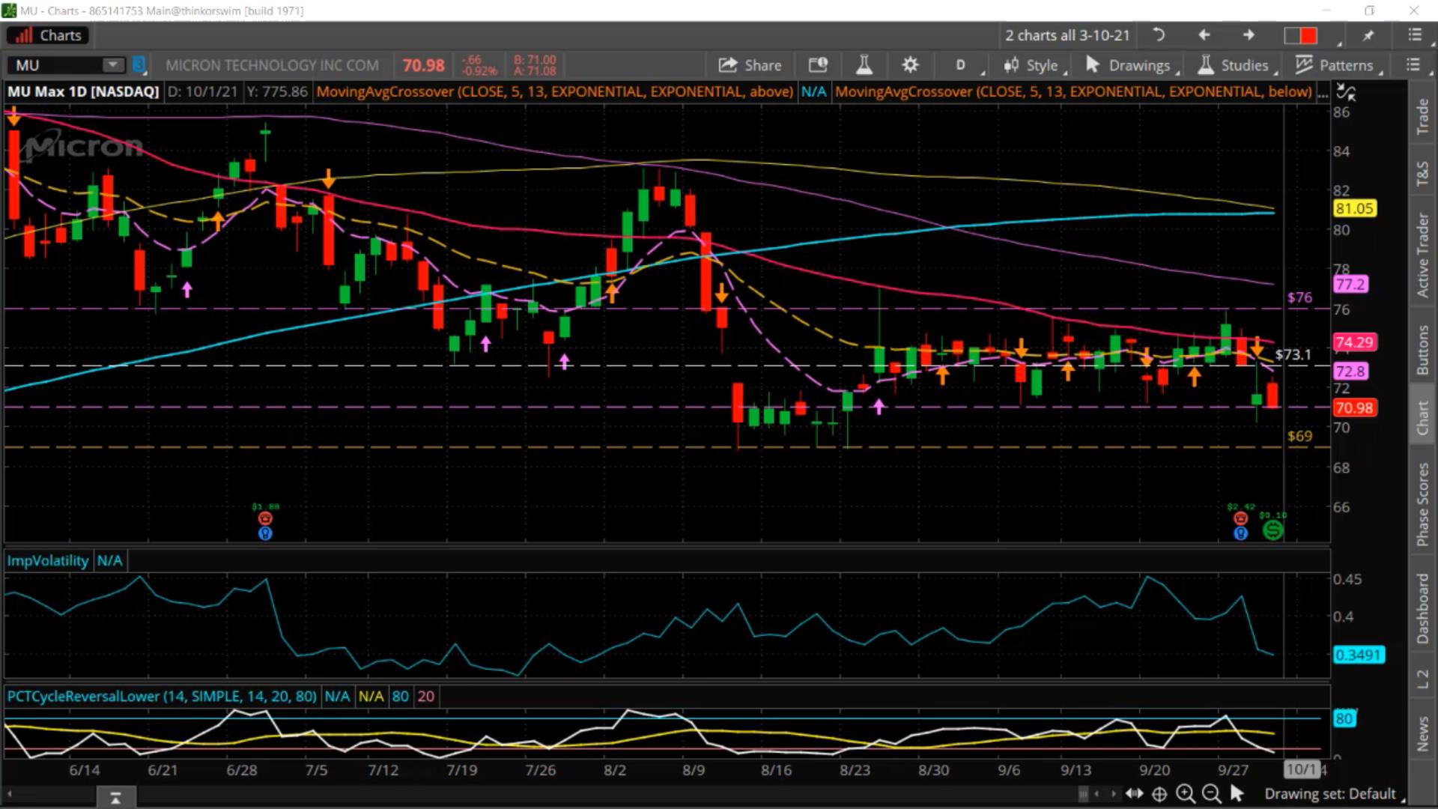Open the Drawing set: Default dropdown

1334,794
